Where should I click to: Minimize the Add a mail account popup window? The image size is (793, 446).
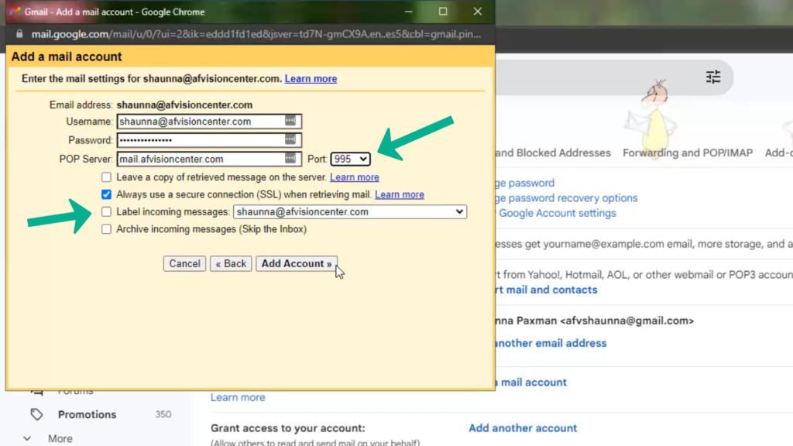pos(409,12)
